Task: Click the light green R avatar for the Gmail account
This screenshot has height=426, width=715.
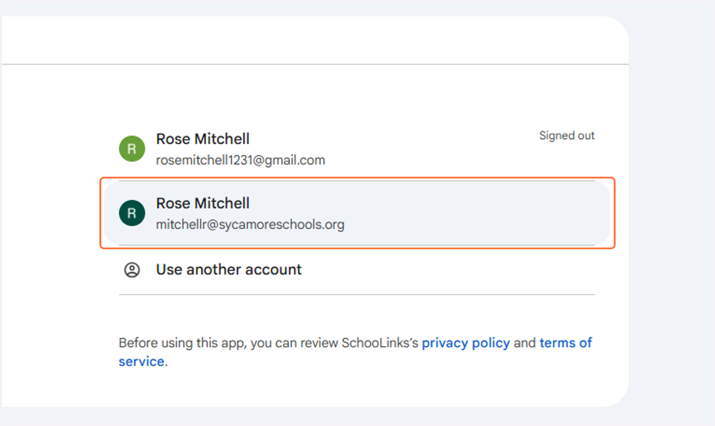Action: (x=132, y=149)
